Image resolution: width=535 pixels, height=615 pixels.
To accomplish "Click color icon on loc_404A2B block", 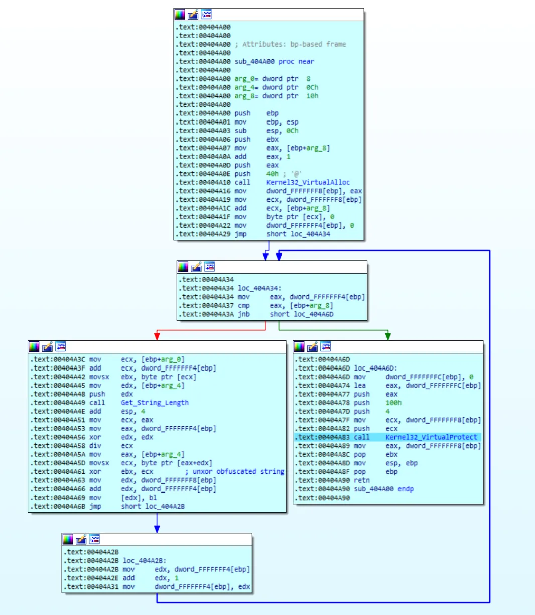I will coord(68,539).
